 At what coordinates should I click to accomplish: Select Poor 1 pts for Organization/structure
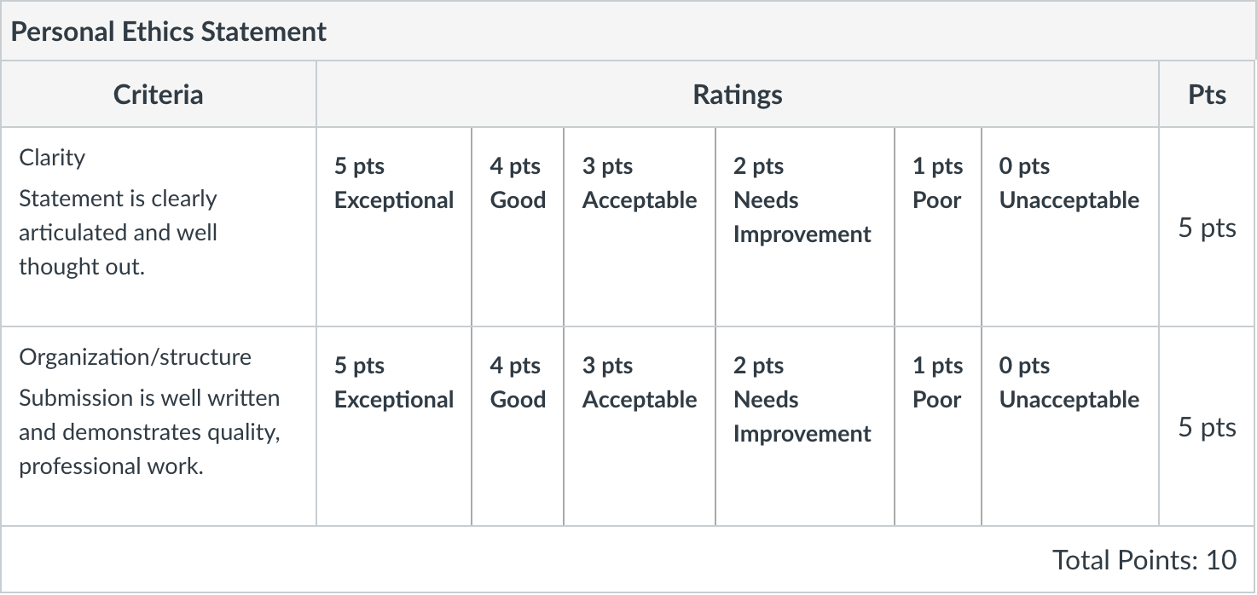(938, 426)
